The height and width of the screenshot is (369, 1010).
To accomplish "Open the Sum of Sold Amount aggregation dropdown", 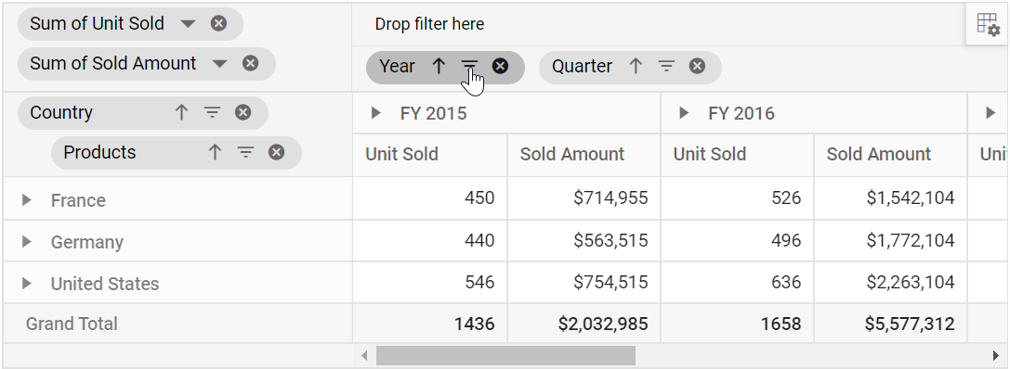I will pos(219,64).
